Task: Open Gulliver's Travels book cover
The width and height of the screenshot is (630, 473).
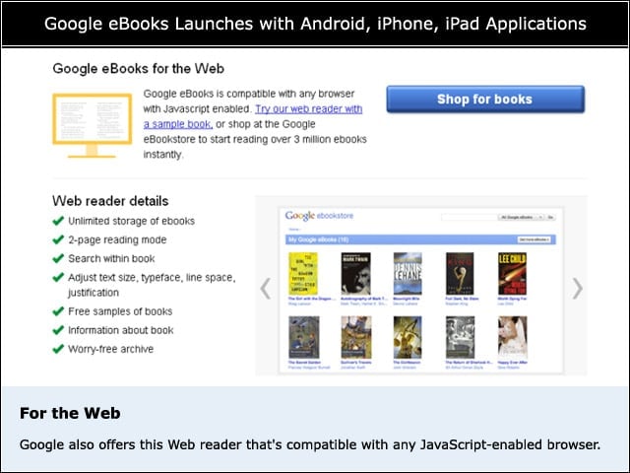Action: tap(356, 337)
